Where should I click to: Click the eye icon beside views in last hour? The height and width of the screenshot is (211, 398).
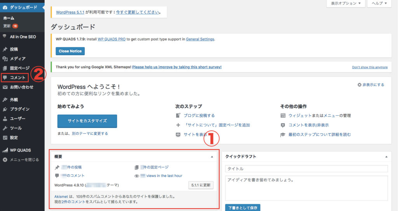pos(136,176)
